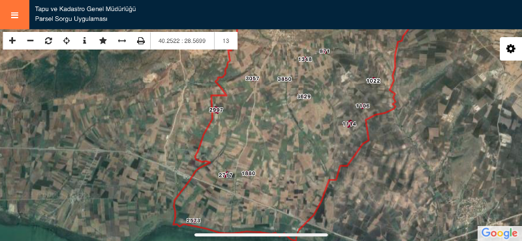Zoom out with the minus icon

tap(30, 40)
